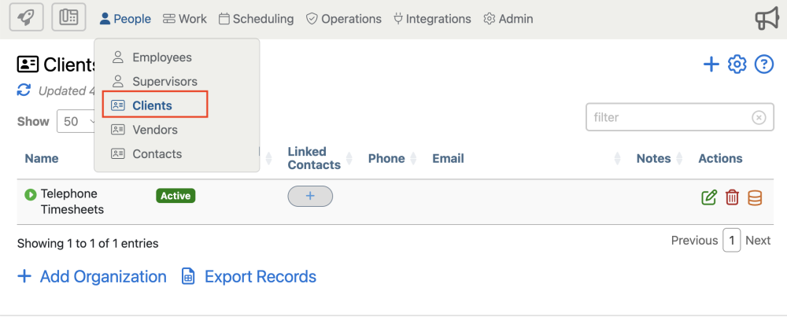This screenshot has height=317, width=787.
Task: Select Employees from the People menu
Action: (161, 57)
